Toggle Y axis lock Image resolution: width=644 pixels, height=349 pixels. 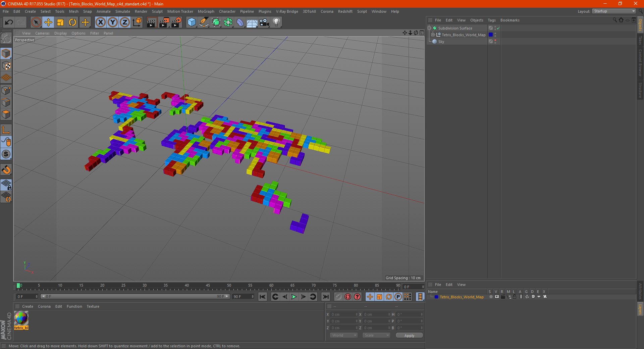point(113,22)
